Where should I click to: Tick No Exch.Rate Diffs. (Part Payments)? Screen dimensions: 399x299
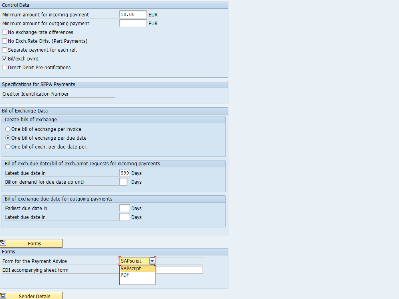click(x=4, y=41)
